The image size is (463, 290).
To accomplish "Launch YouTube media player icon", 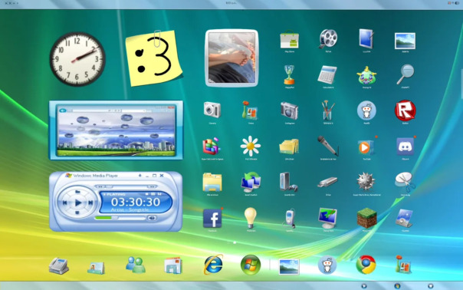I will [x=366, y=147].
